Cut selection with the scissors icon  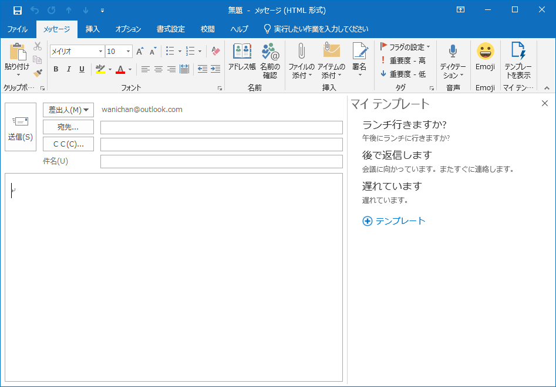tap(38, 46)
